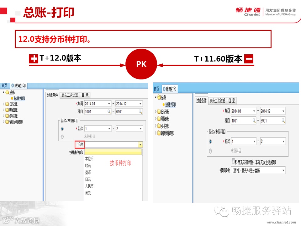Expand 多栏账 folder in left tree
This screenshot has height=226, width=301.
[3, 116]
